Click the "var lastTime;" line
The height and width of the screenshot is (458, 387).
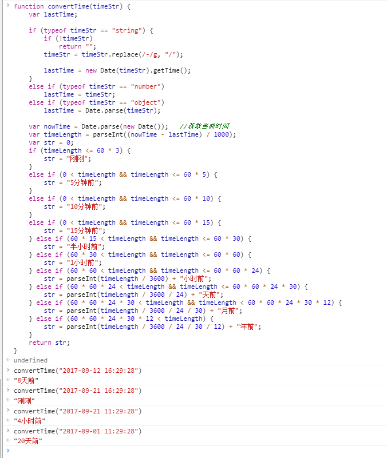point(53,15)
